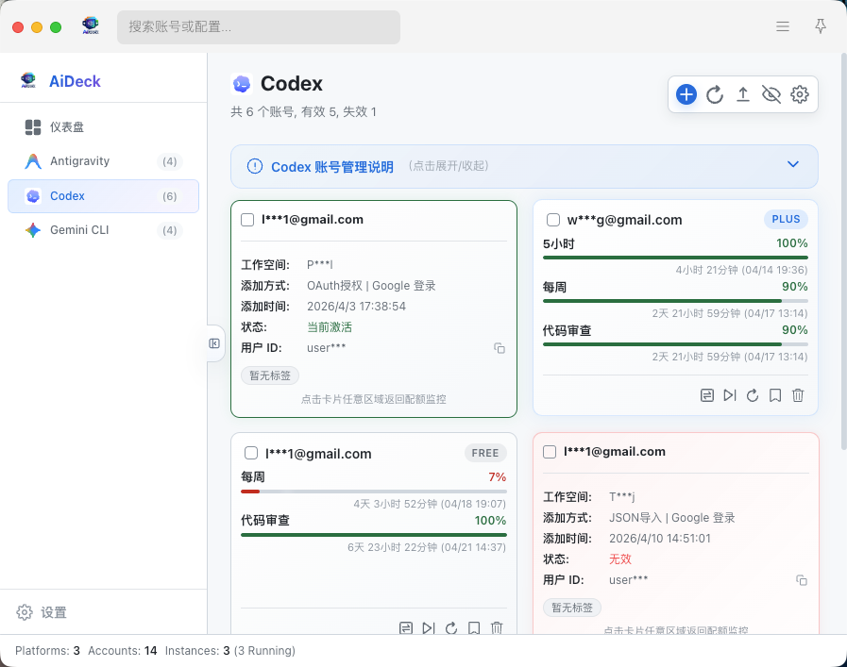
Task: Click the switch account icon on w***g@gmail.com card
Action: (707, 395)
